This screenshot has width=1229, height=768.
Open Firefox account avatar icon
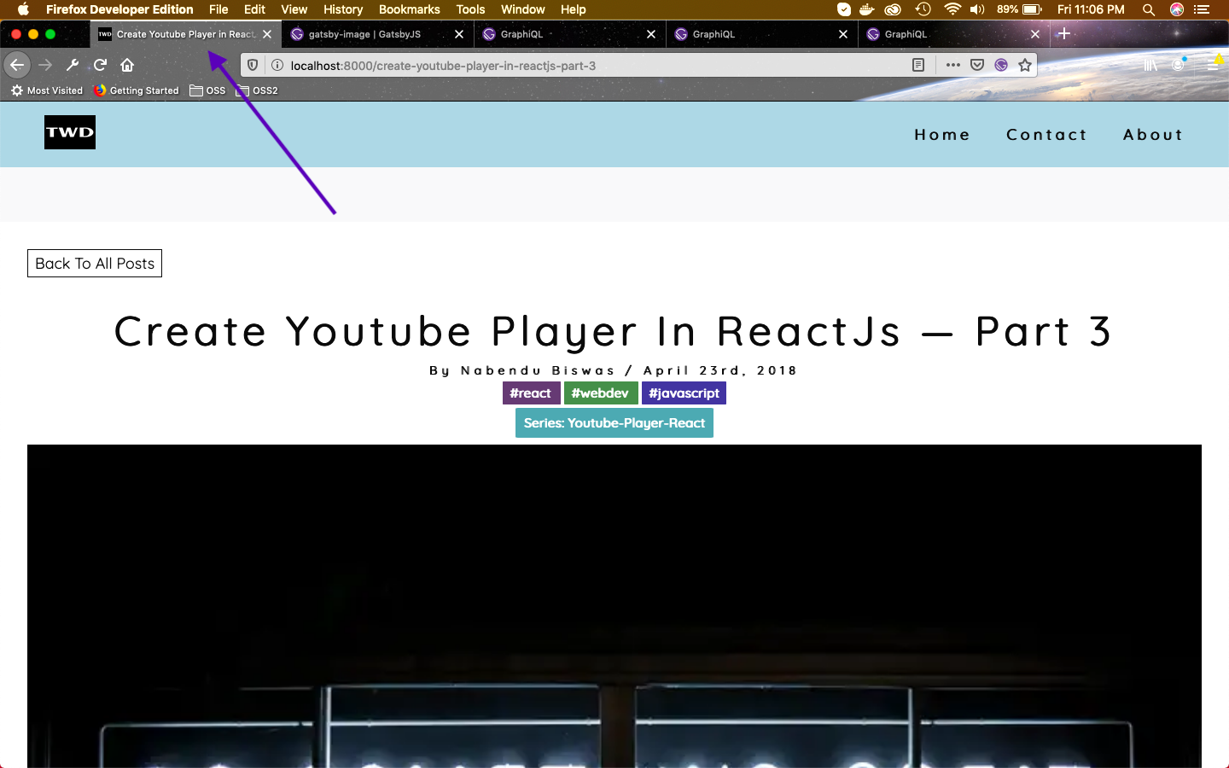pyautogui.click(x=1179, y=65)
